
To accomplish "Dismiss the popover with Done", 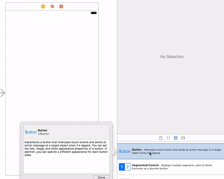I will coord(101,177).
